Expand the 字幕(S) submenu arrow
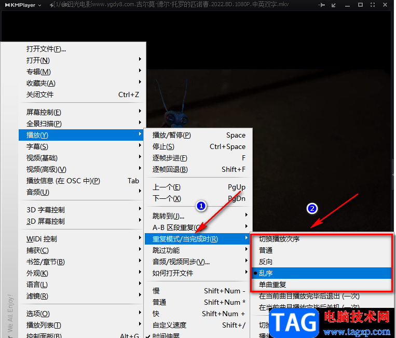This screenshot has height=338, width=396. pos(140,145)
